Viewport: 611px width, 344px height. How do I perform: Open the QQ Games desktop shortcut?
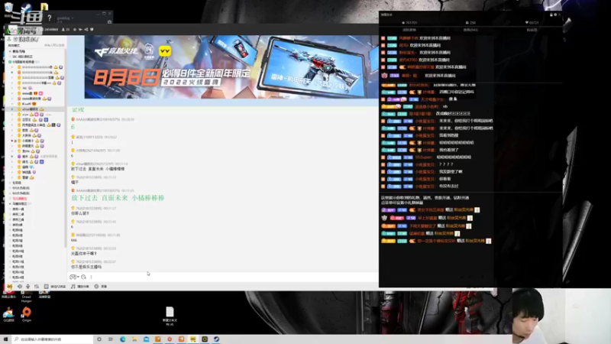click(8, 314)
